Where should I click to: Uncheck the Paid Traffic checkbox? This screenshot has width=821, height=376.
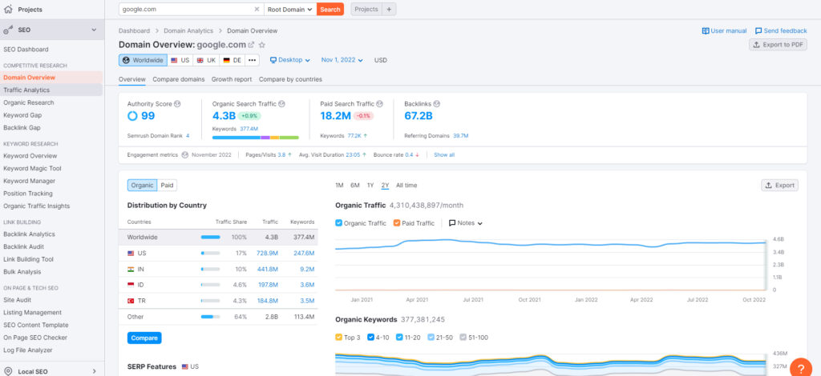(x=397, y=223)
